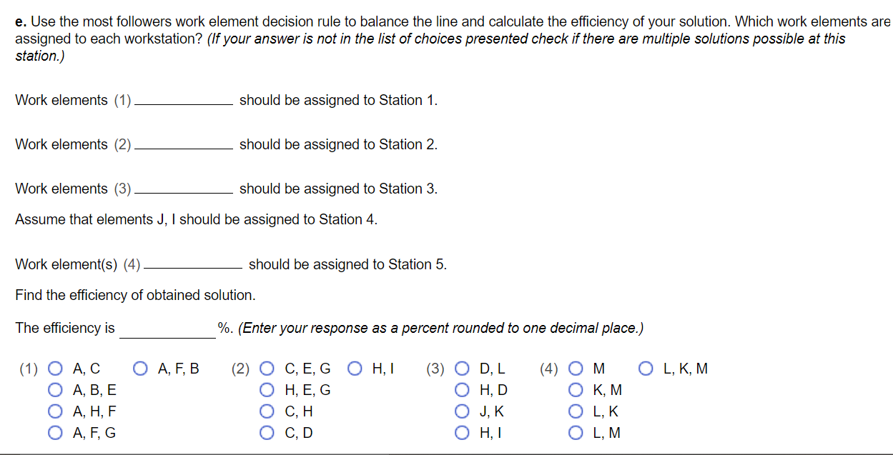Image resolution: width=893 pixels, height=455 pixels.
Task: Select answer "C, H" for question 2
Action: click(267, 411)
